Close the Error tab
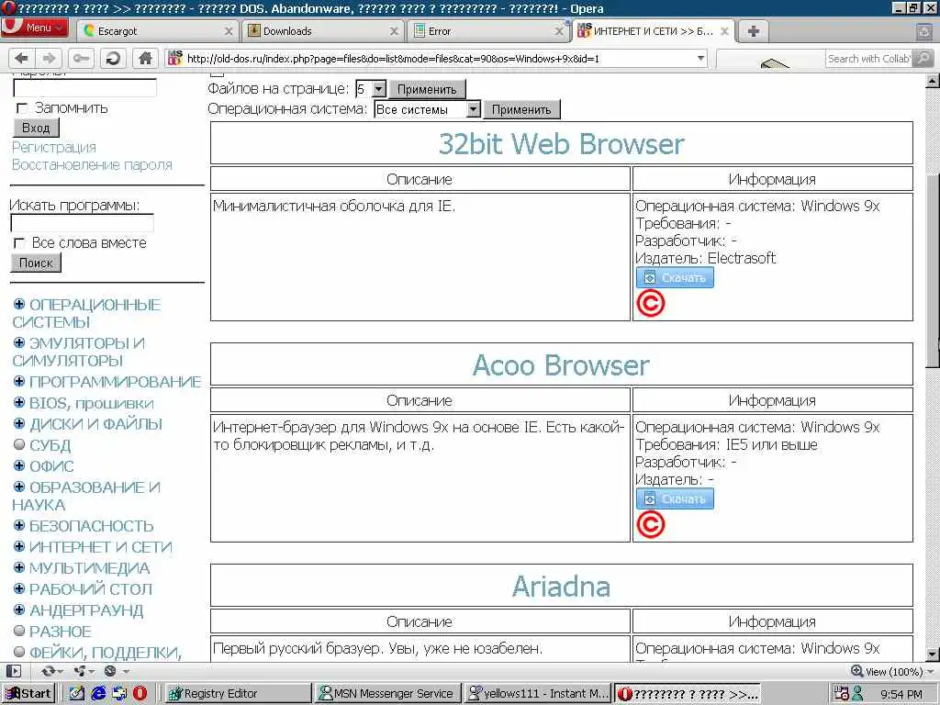 coord(559,31)
